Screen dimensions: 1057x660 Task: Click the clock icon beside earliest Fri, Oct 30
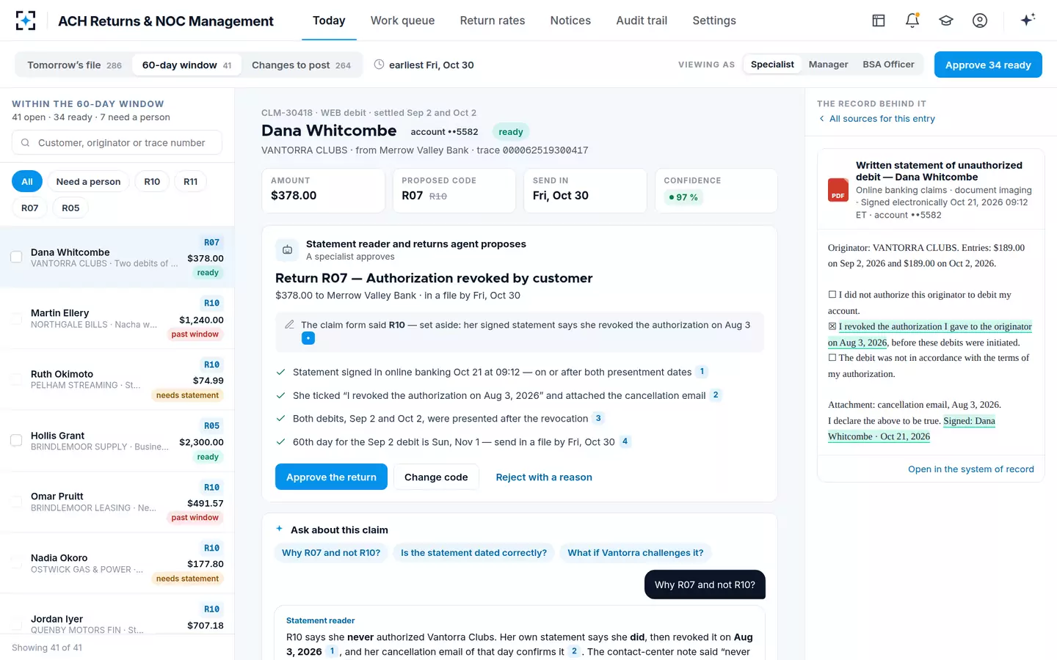click(379, 65)
